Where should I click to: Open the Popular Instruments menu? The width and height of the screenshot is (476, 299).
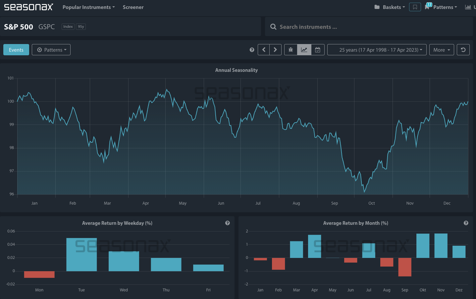(88, 7)
